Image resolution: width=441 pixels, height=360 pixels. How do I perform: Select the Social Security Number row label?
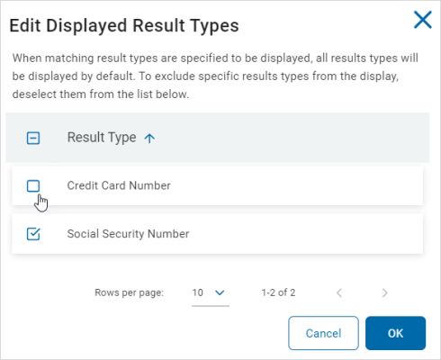128,234
